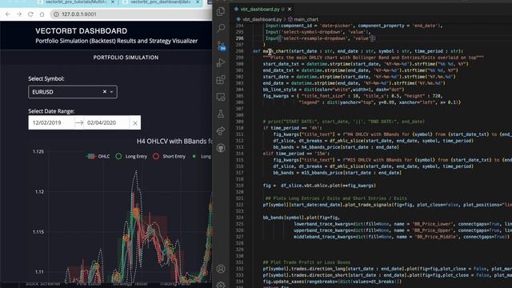The height and width of the screenshot is (288, 512).
Task: Reload the browser page
Action: pos(30,14)
